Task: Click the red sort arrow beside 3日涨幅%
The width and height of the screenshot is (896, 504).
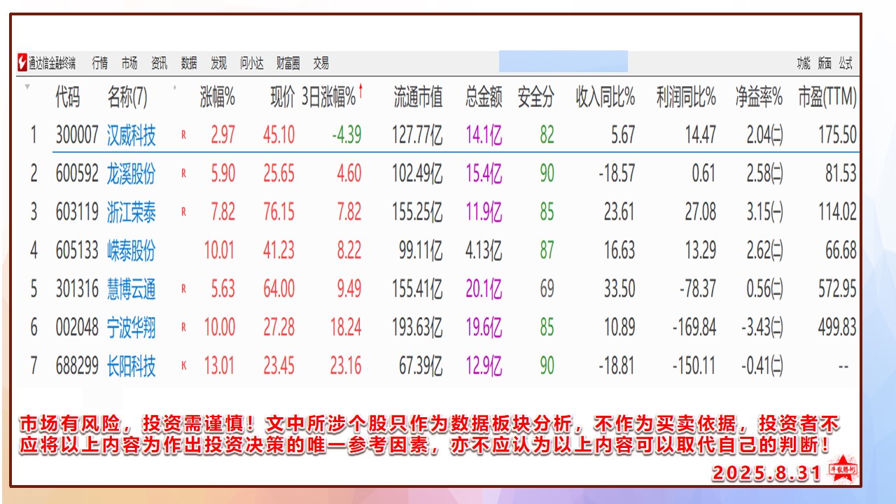Action: [x=361, y=89]
